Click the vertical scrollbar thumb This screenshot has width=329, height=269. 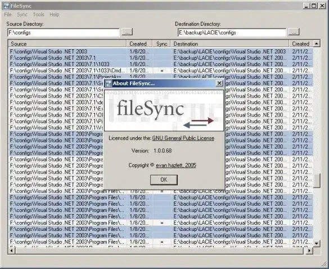click(317, 180)
